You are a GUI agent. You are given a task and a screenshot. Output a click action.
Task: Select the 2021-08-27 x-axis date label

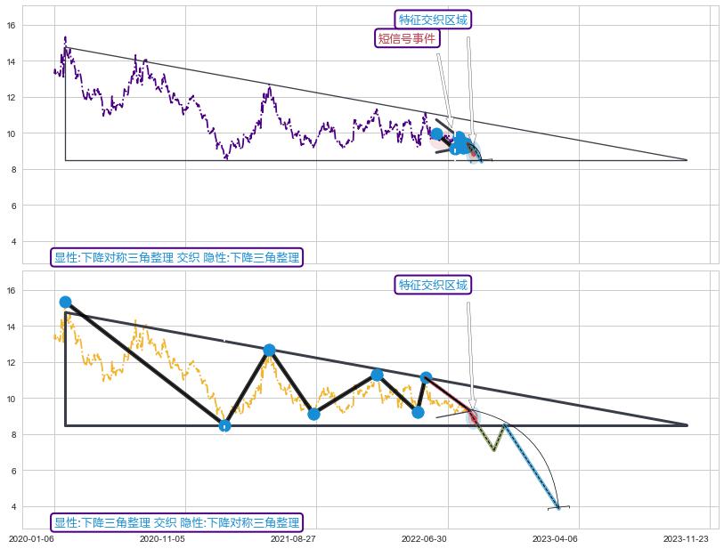(x=292, y=539)
